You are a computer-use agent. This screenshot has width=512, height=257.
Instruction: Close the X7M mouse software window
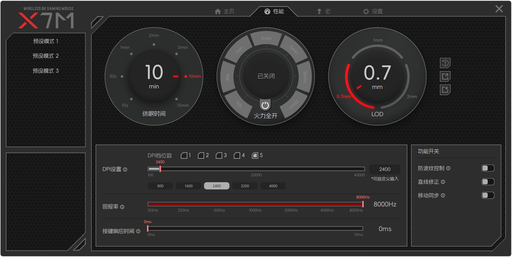pos(499,9)
